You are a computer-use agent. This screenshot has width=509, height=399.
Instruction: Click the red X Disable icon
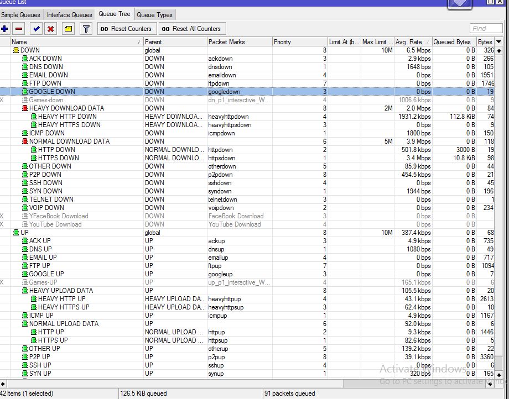click(x=50, y=29)
